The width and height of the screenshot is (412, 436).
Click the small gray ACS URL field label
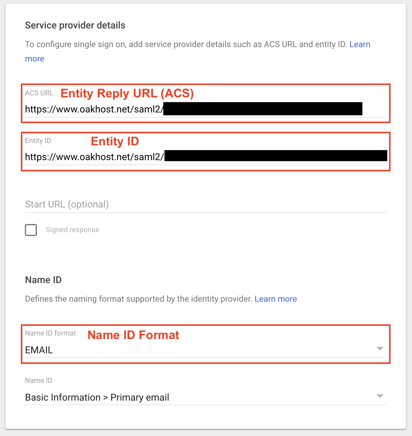pos(39,93)
